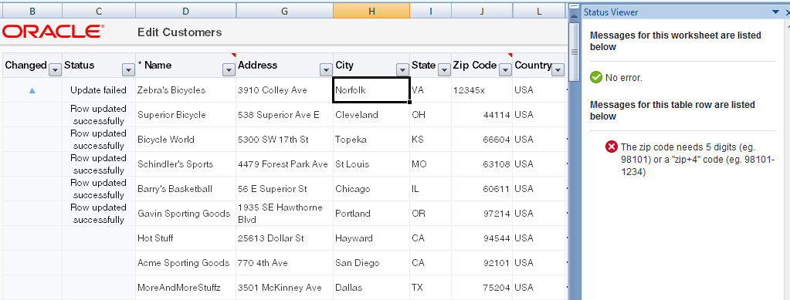This screenshot has height=300, width=790.
Task: Click the 25613 Dollar St cell
Action: point(284,238)
